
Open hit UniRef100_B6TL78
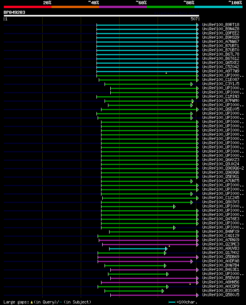(x=221, y=54)
